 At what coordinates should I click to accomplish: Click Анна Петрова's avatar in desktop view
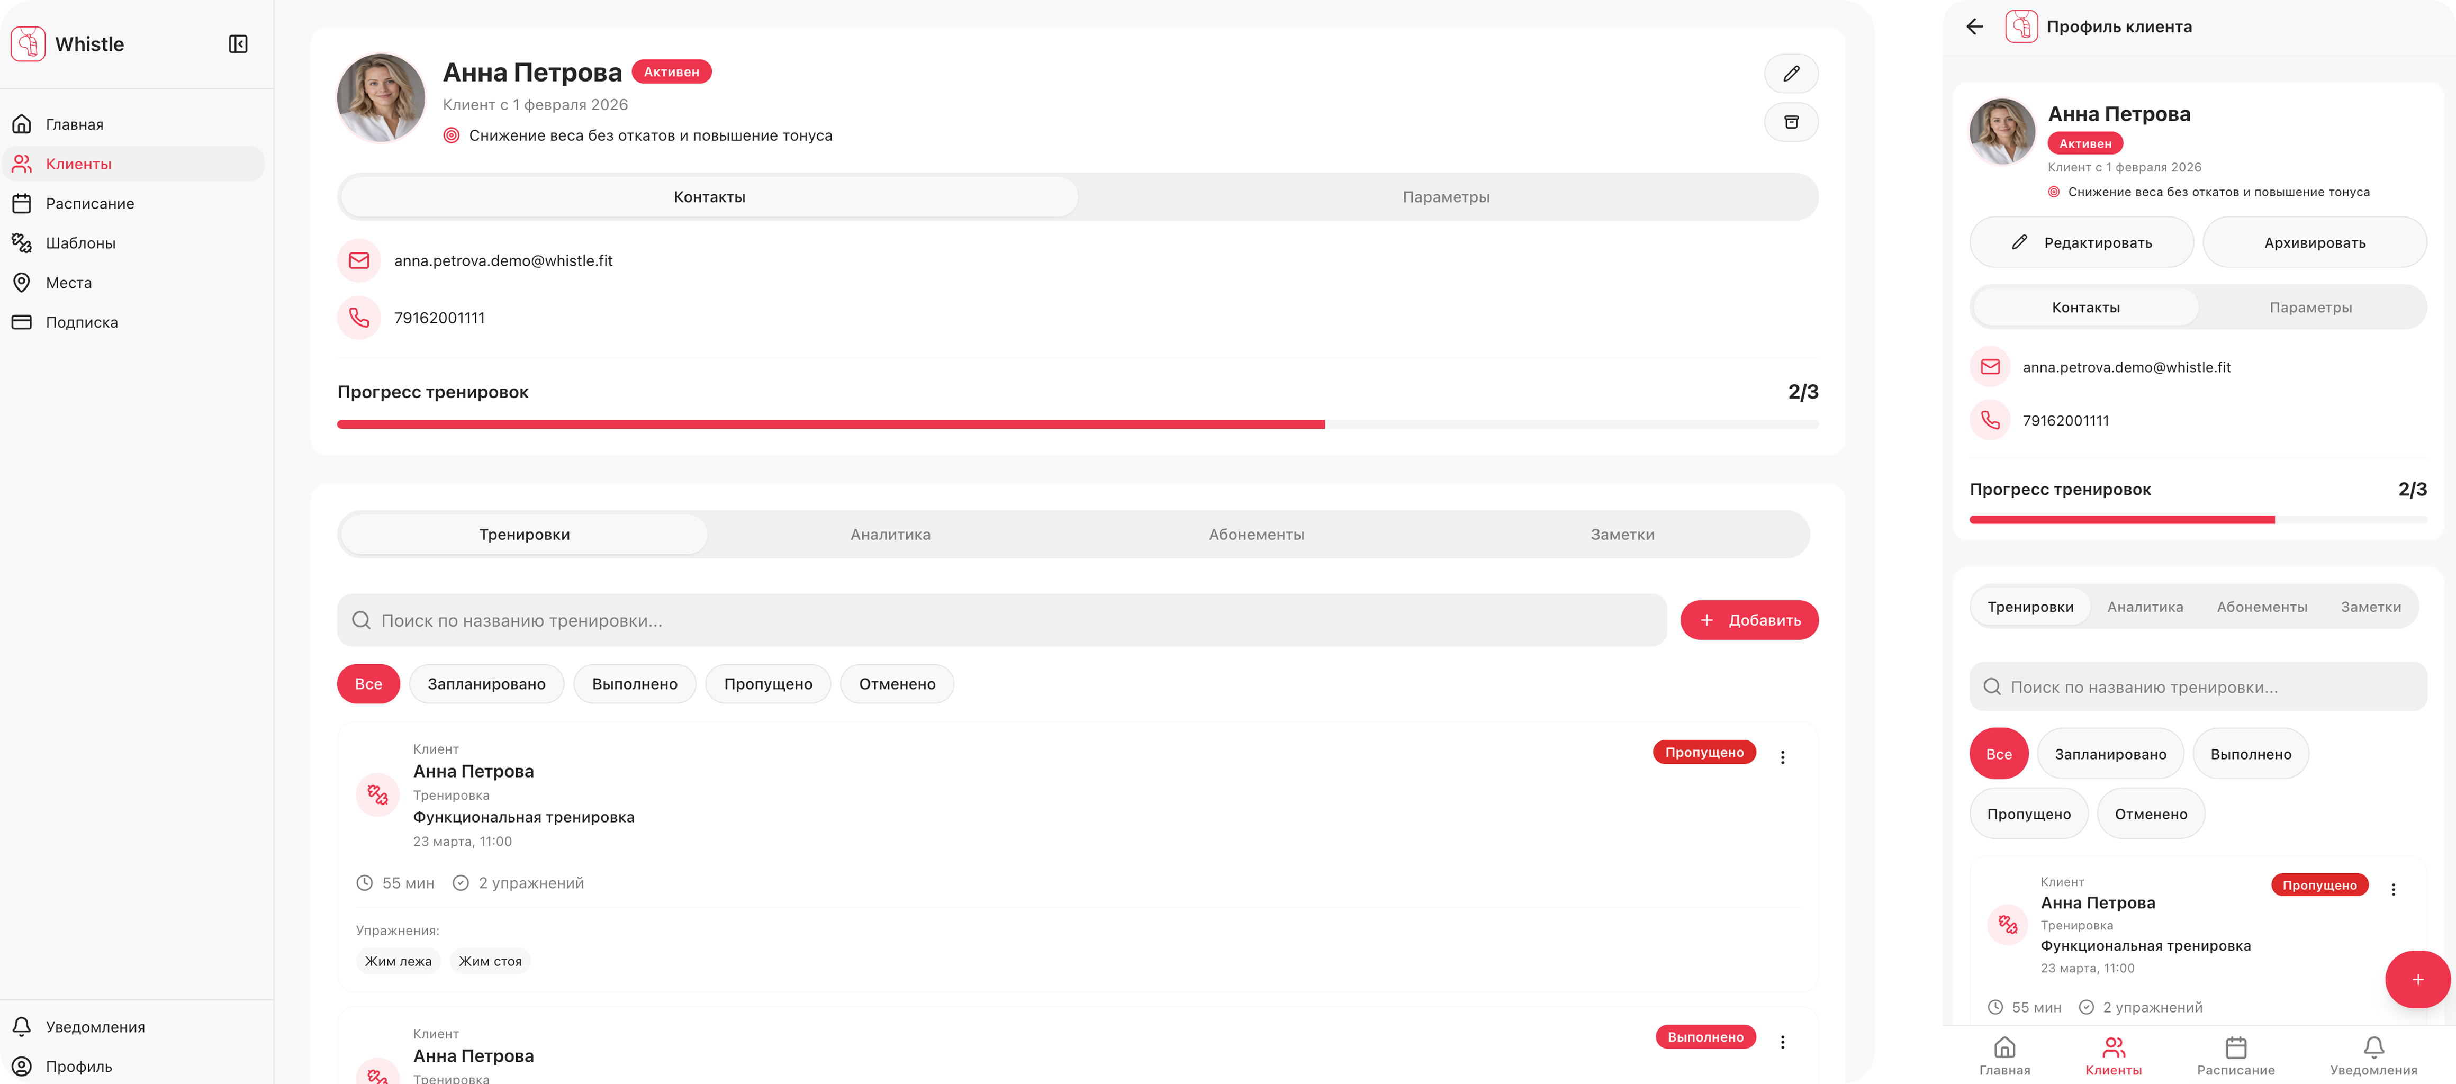tap(381, 98)
